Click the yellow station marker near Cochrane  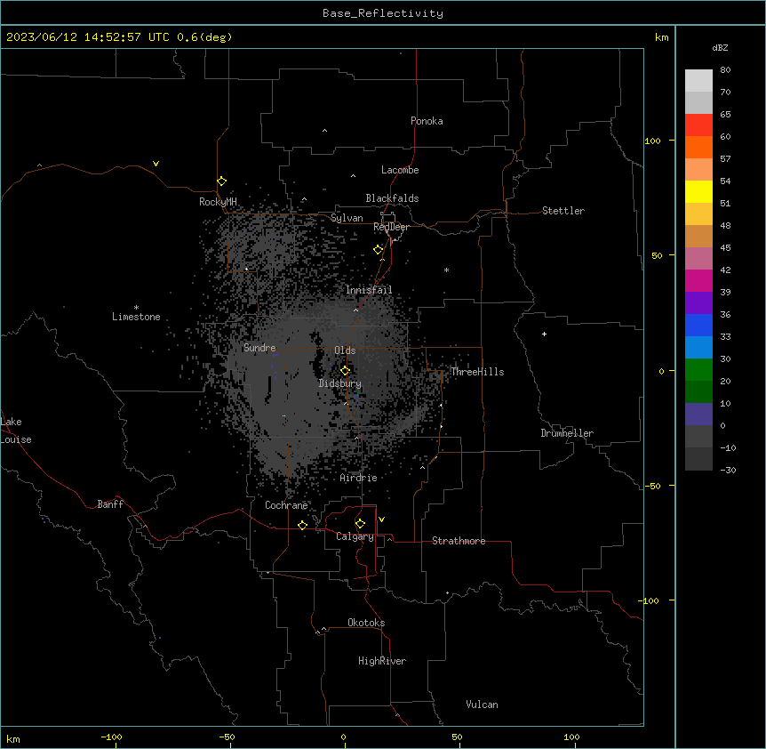(302, 525)
